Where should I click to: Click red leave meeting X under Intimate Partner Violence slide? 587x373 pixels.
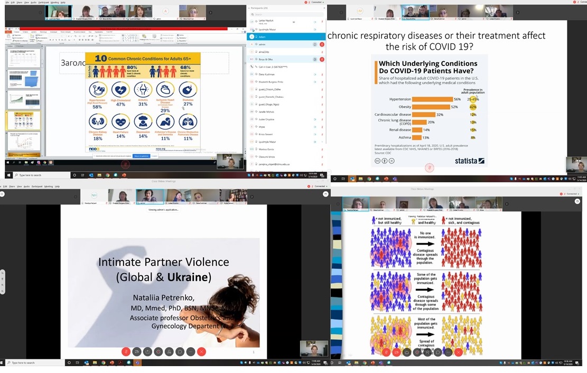click(x=201, y=351)
